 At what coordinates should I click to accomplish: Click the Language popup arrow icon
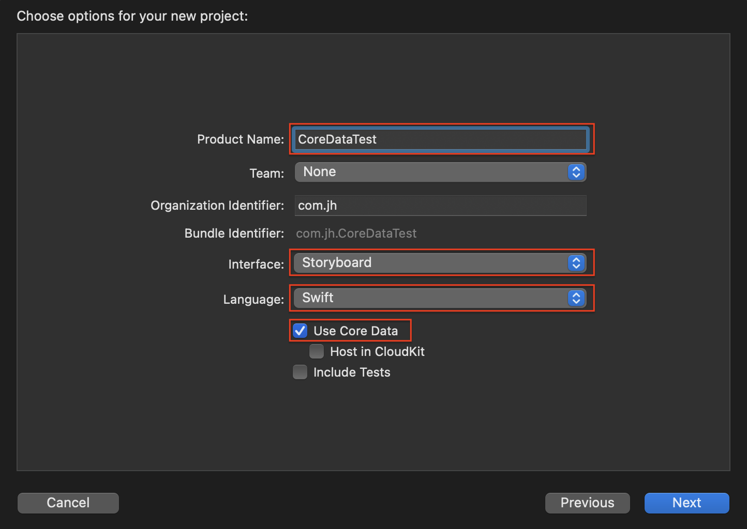(576, 298)
